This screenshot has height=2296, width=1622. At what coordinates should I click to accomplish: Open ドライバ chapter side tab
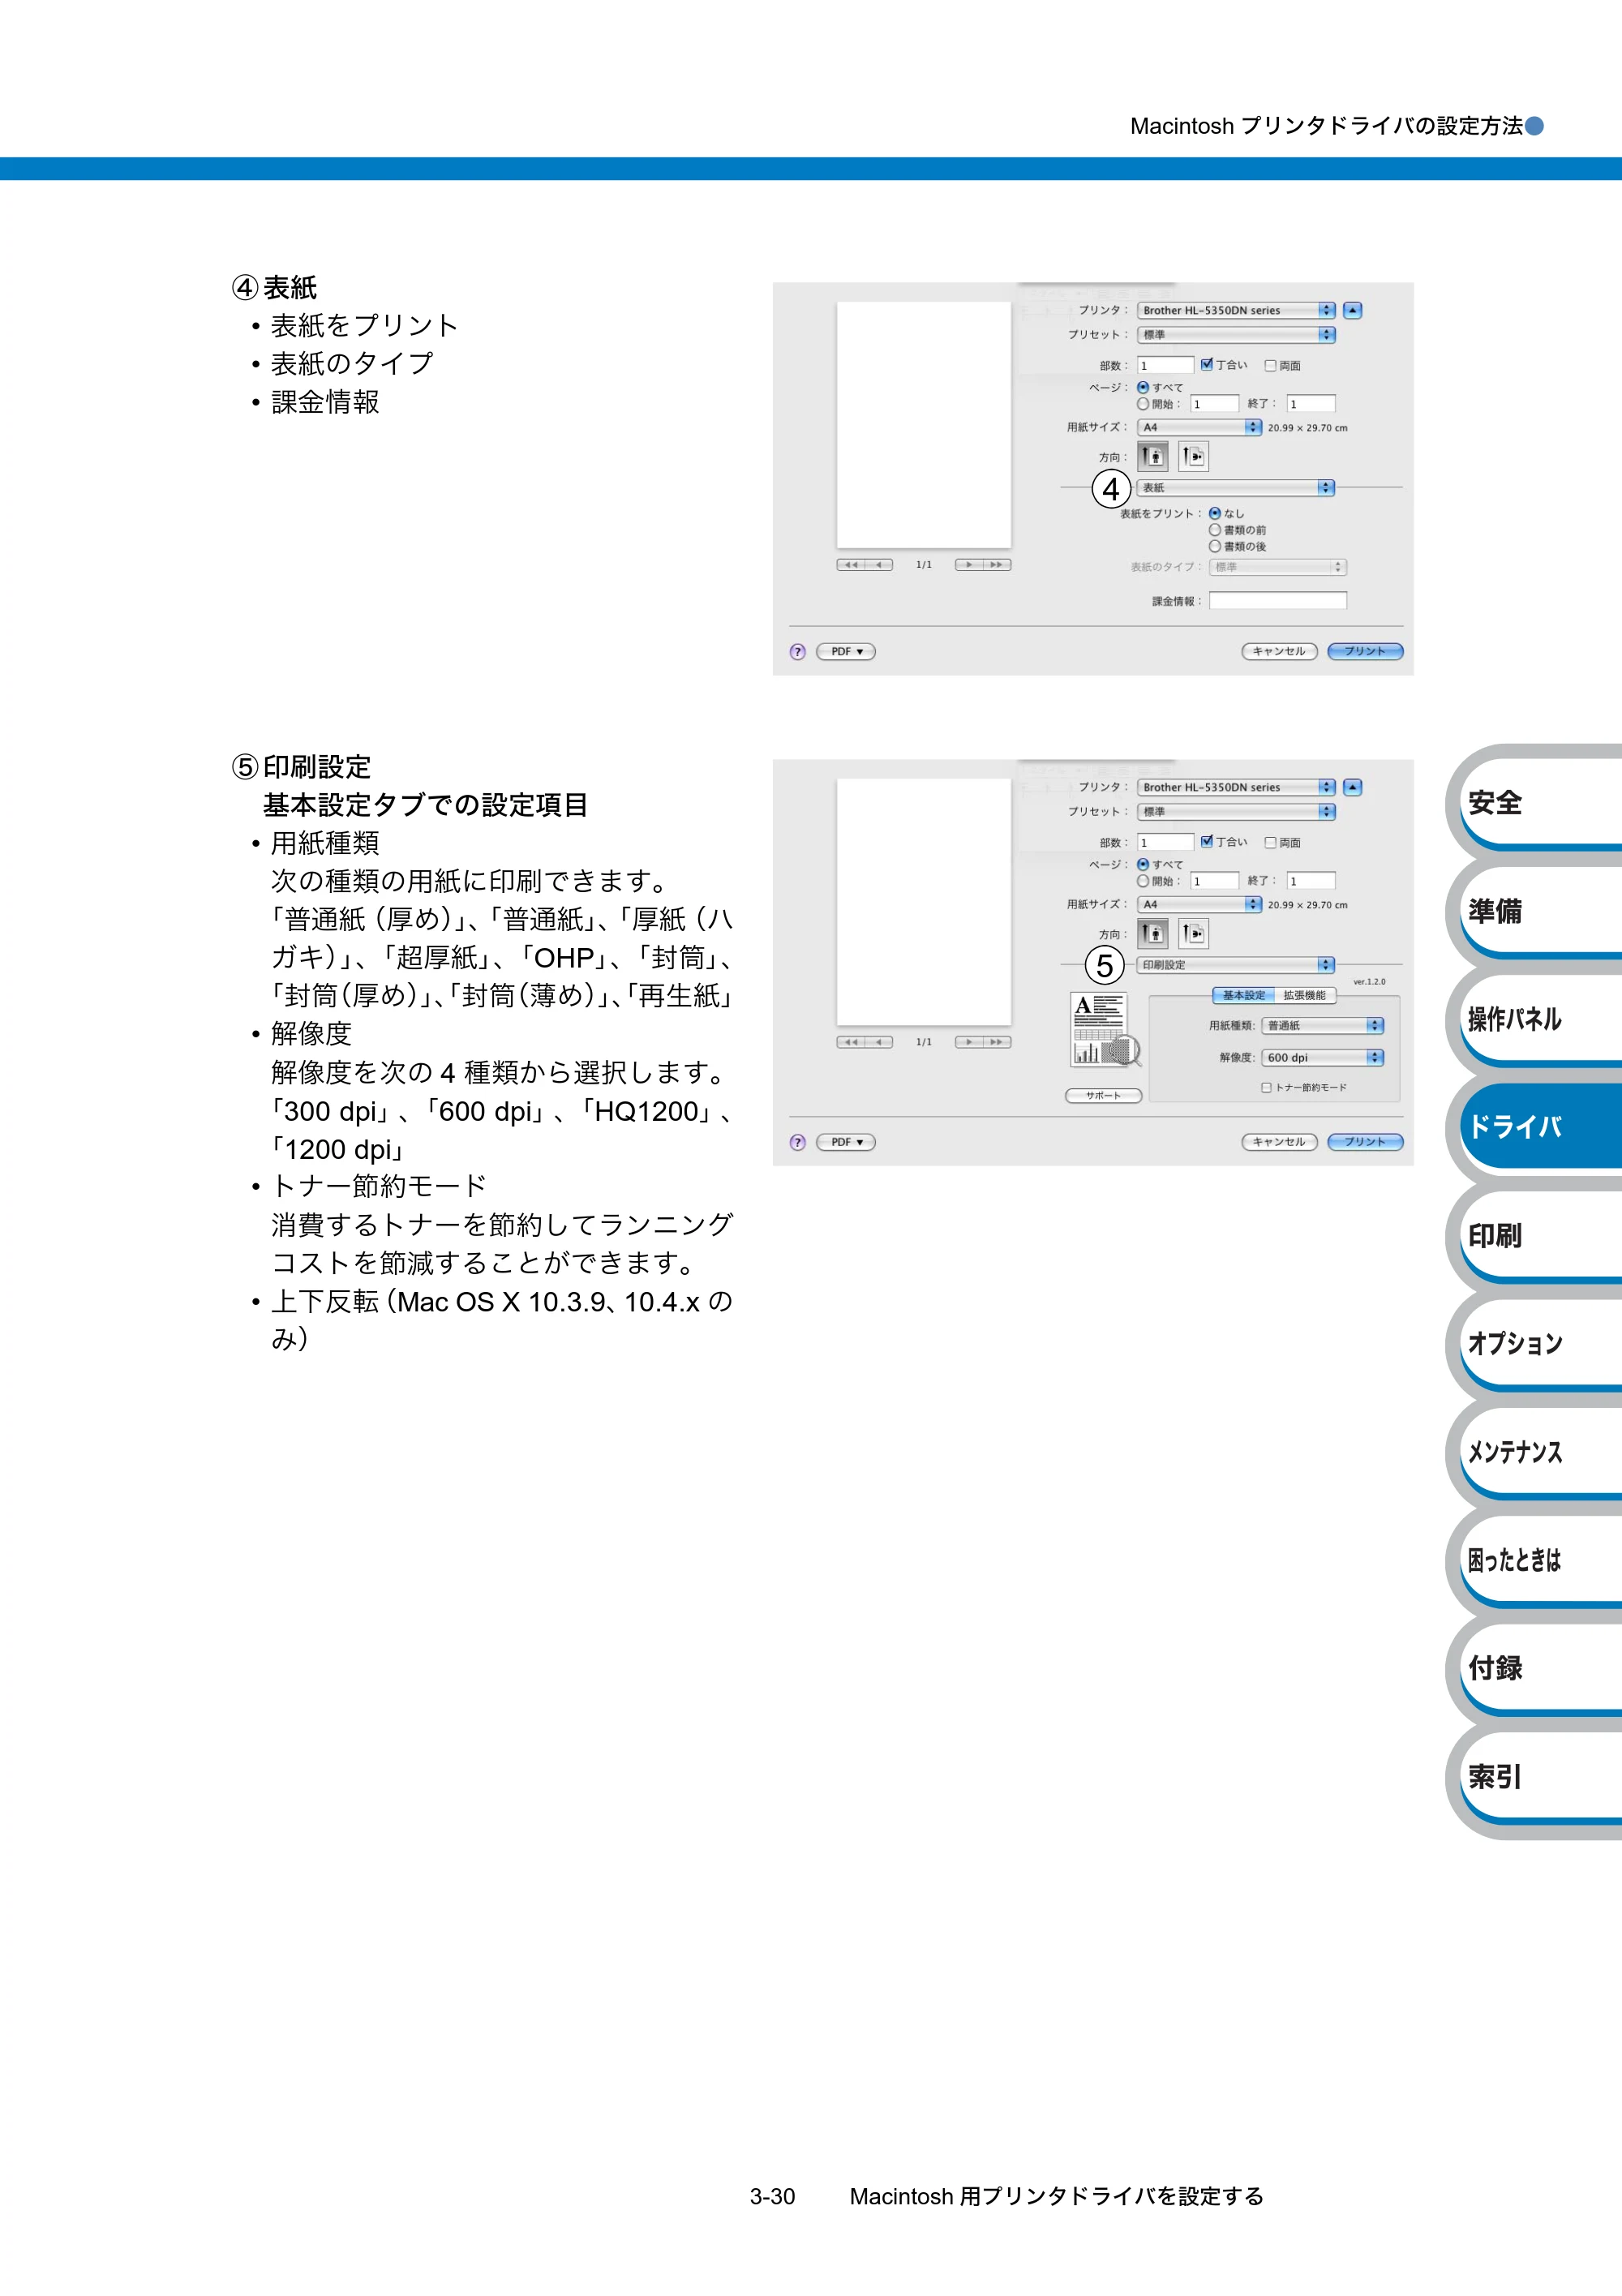pyautogui.click(x=1536, y=1127)
